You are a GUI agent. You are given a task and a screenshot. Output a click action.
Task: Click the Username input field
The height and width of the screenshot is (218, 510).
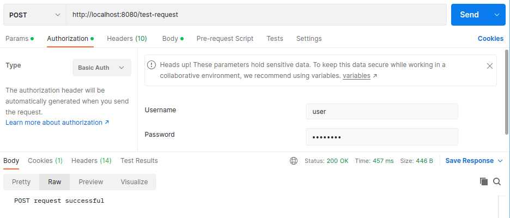tap(381, 111)
